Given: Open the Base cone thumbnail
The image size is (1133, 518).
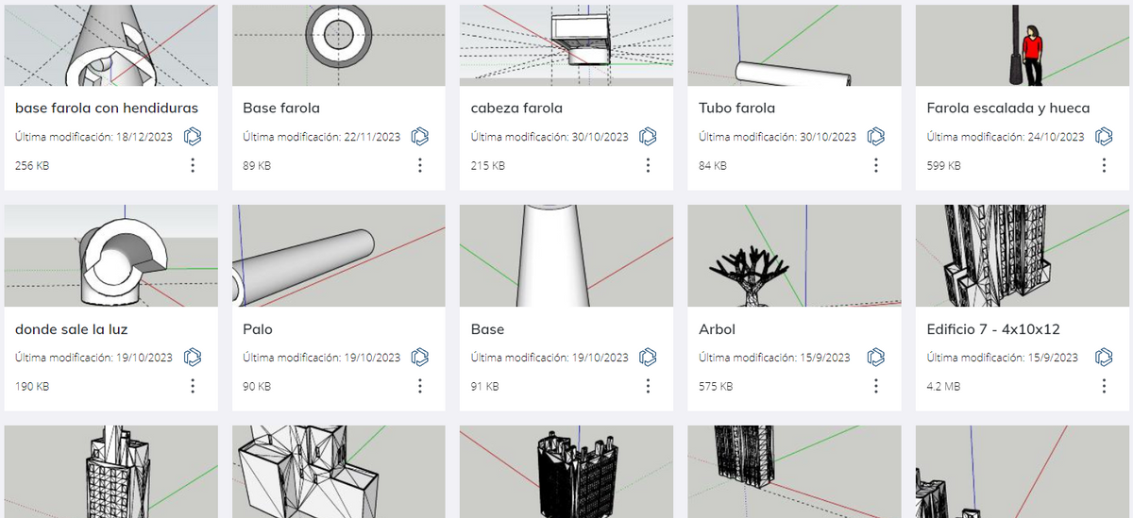Looking at the screenshot, I should [566, 256].
